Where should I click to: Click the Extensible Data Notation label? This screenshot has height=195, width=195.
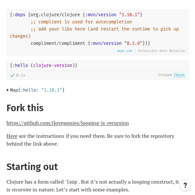tap(162, 51)
